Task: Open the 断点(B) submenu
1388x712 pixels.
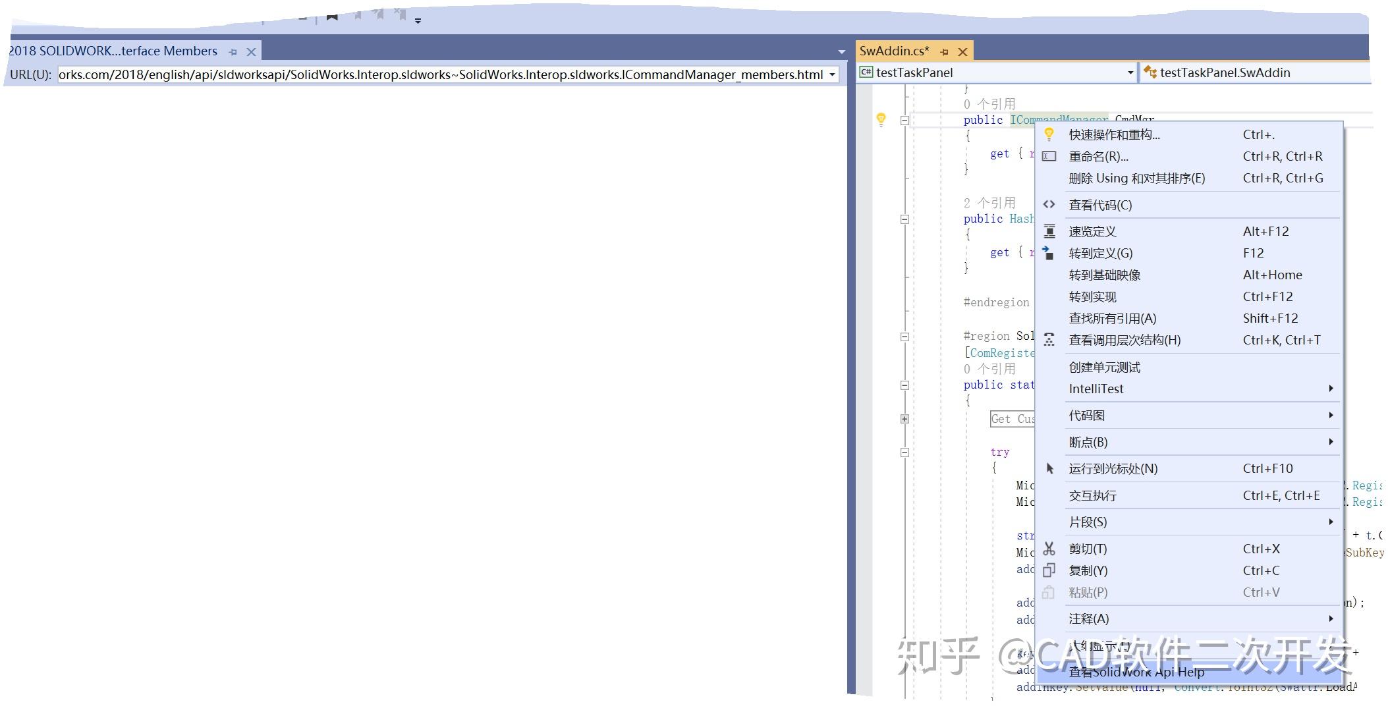Action: (1190, 442)
